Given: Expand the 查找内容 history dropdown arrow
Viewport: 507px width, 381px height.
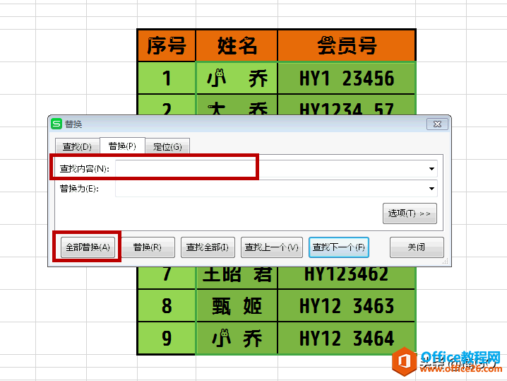Looking at the screenshot, I should [x=431, y=169].
